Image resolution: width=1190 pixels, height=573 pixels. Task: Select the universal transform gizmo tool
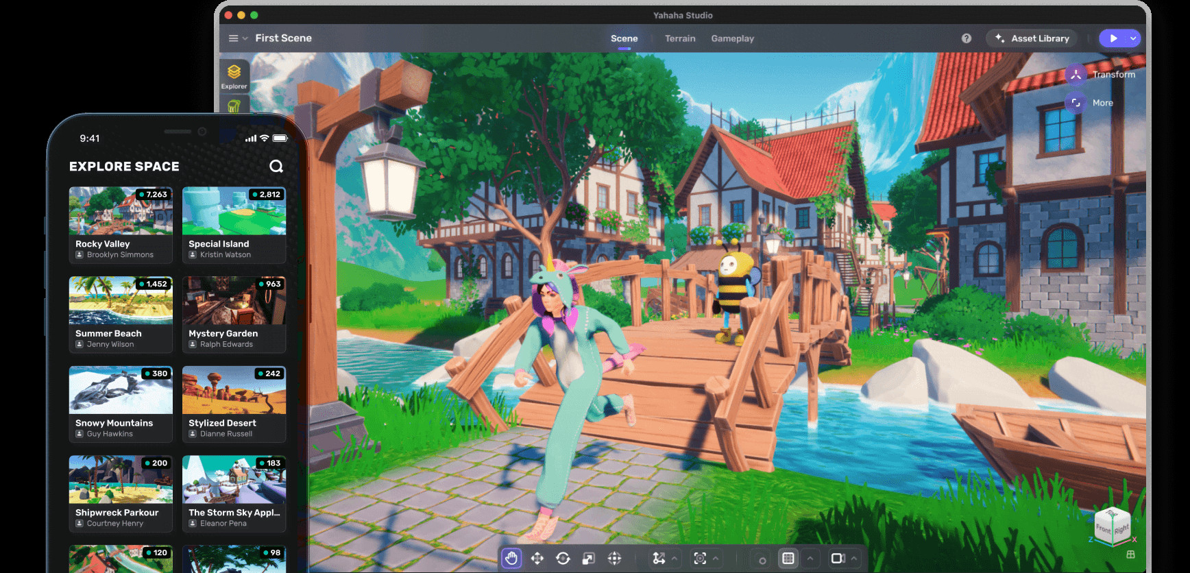pos(614,558)
